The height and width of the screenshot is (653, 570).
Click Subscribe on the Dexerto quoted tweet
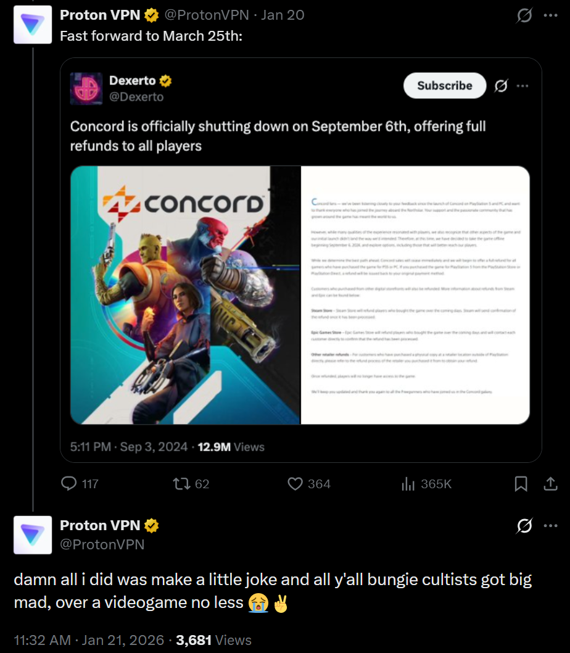click(444, 86)
